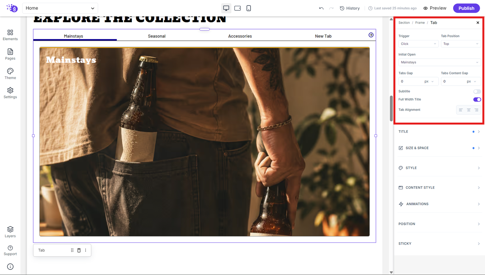Open the Elements panel icon
This screenshot has height=275, width=485.
10,32
